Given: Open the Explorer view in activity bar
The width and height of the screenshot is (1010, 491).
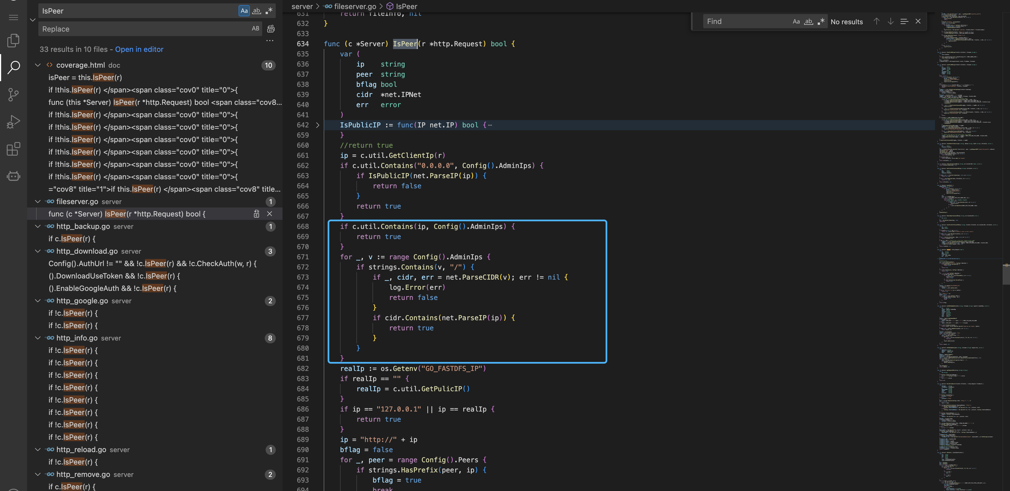Looking at the screenshot, I should point(13,40).
